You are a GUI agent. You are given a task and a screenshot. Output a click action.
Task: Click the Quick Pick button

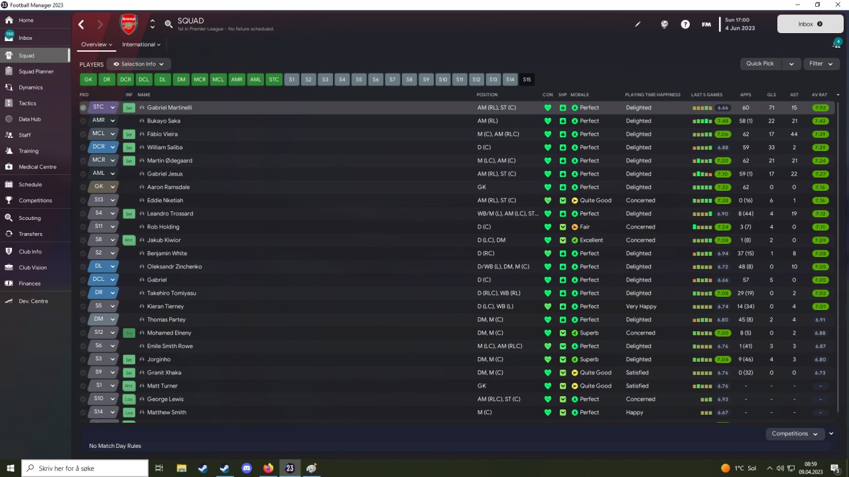pyautogui.click(x=761, y=64)
